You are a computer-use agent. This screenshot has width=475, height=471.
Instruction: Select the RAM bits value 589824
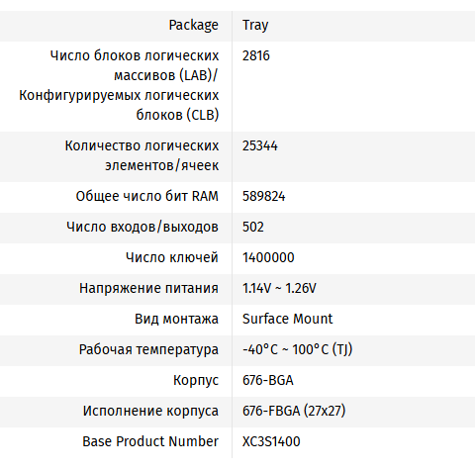click(263, 196)
